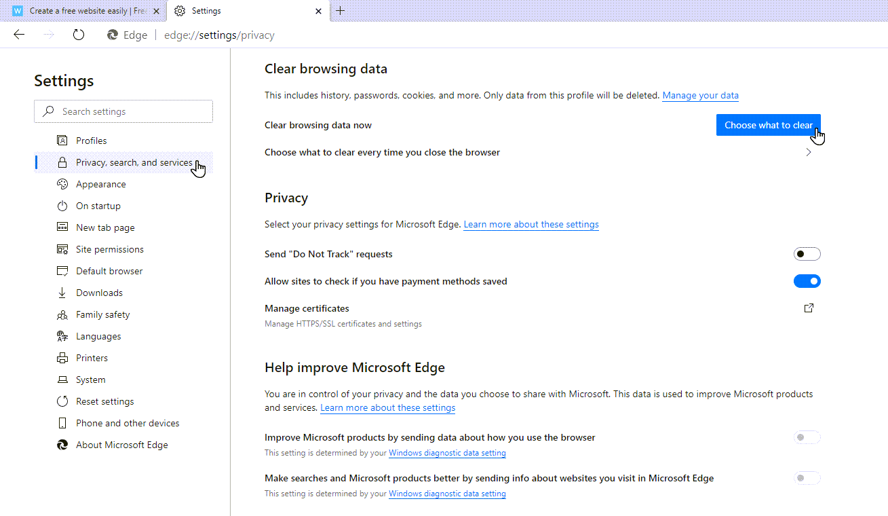Close the Settings tab
Image resolution: width=888 pixels, height=516 pixels.
pyautogui.click(x=319, y=11)
